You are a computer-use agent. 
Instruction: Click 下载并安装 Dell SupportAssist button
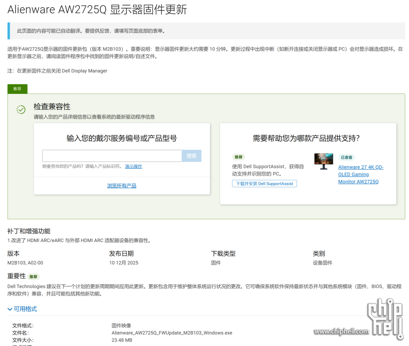click(264, 184)
